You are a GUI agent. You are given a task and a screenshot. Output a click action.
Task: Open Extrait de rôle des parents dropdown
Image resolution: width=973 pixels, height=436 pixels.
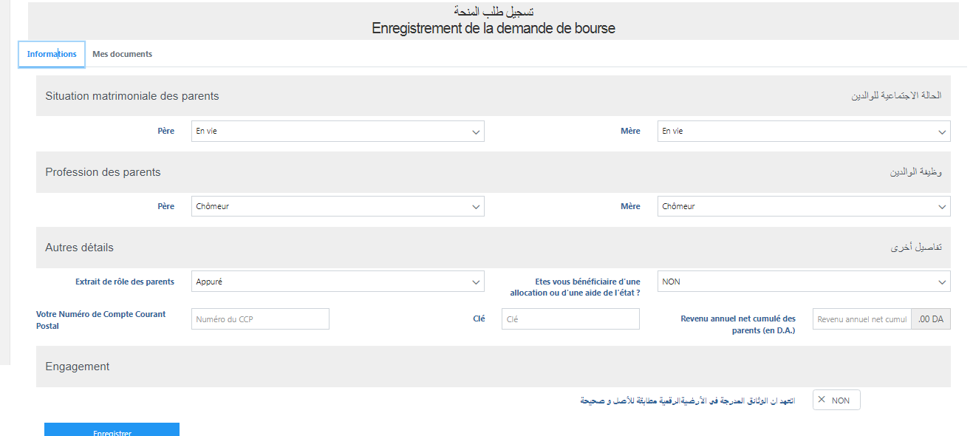pos(337,282)
